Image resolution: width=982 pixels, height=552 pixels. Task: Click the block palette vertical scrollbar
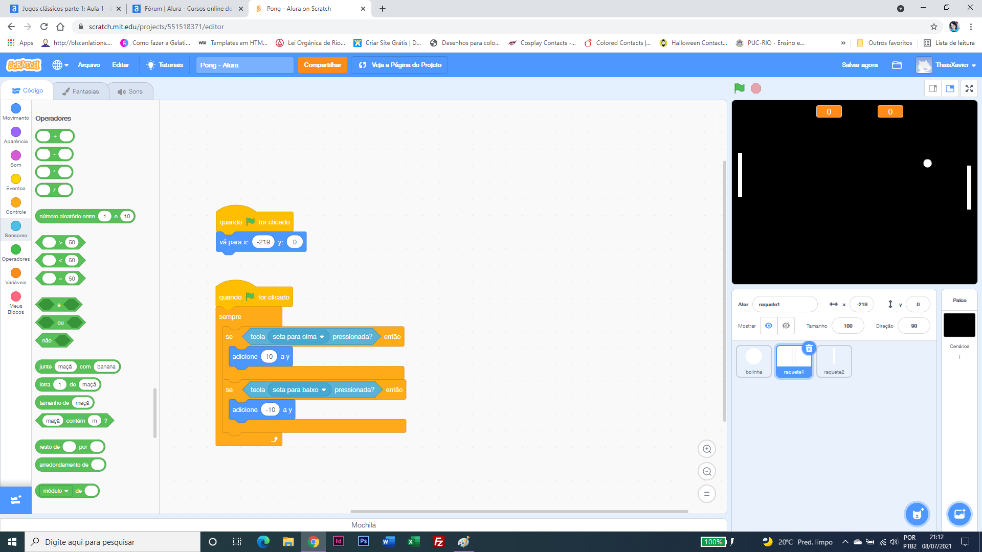(x=155, y=413)
